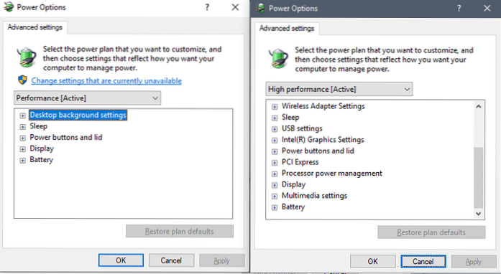Expand Battery node in right window
The image size is (501, 274).
tap(275, 207)
